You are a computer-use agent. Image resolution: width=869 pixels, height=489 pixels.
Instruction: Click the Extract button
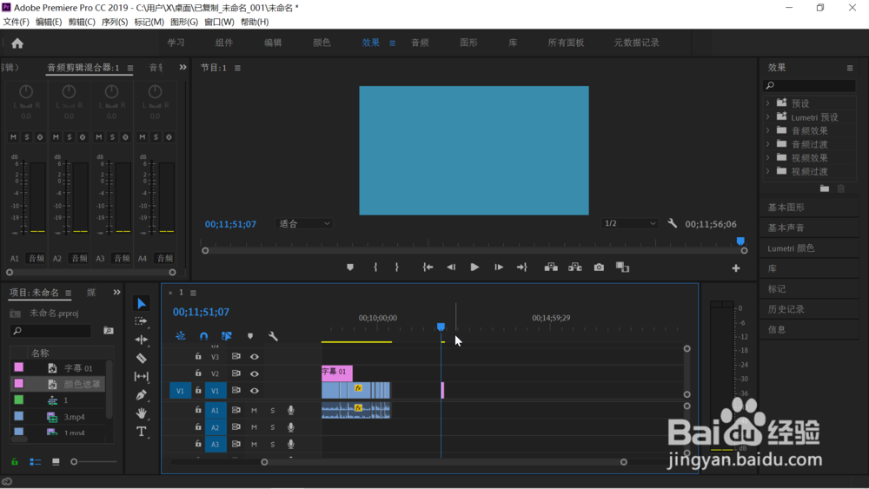coord(574,268)
